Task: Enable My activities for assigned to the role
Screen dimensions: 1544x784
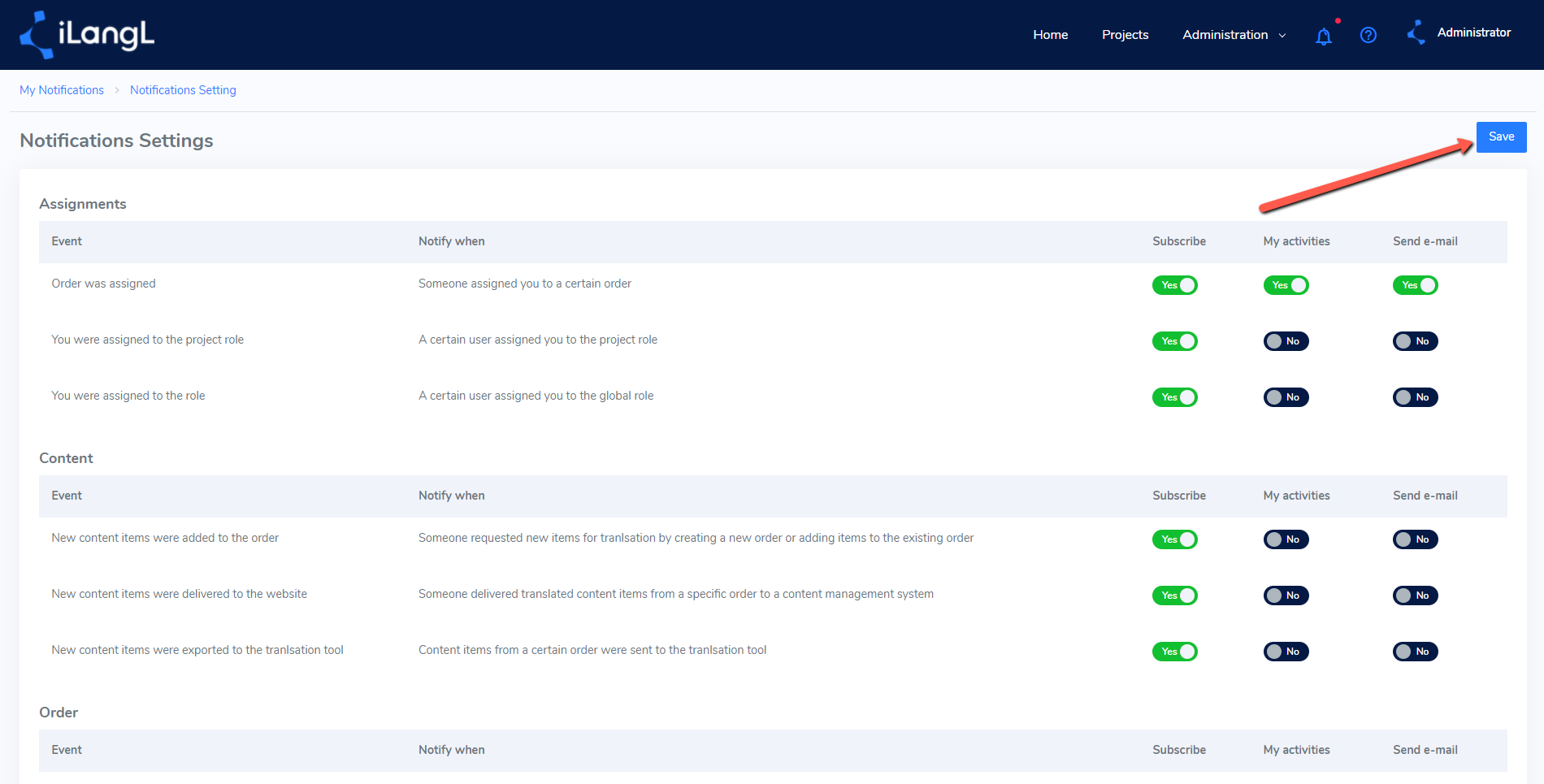Action: point(1286,397)
